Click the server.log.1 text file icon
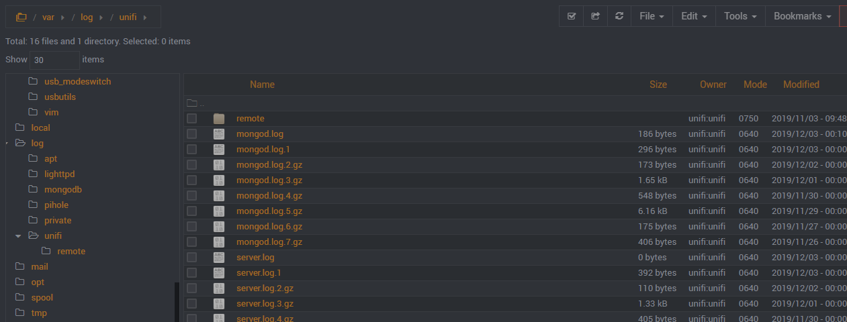Screen dimensions: 847x322 pos(219,273)
